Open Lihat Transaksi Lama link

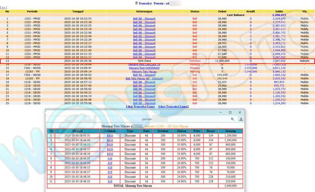[140, 106]
